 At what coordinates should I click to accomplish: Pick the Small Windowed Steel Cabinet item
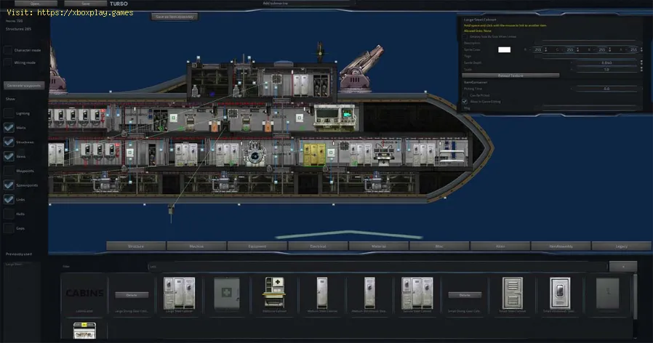560,294
